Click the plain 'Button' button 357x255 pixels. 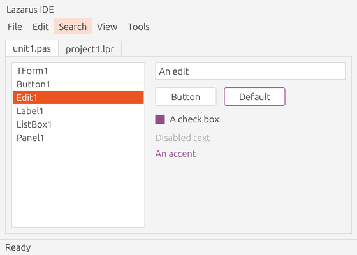(x=186, y=97)
